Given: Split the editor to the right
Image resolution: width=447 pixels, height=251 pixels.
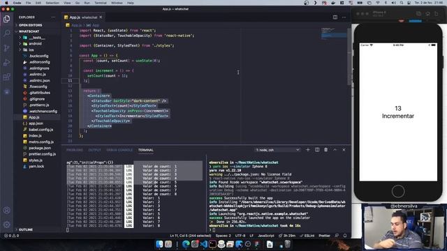Looking at the screenshot, I should pos(335,17).
